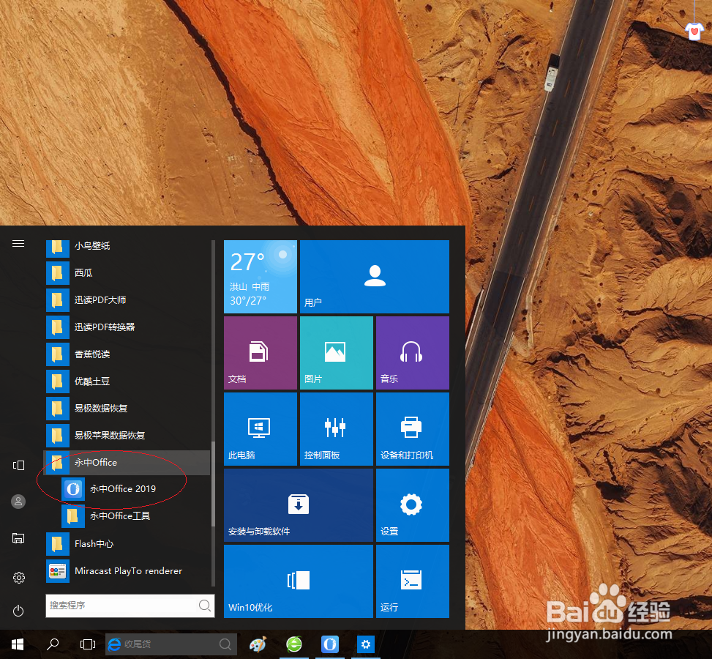Expand the Flash中心 folder
Screen dimensions: 712x659
click(x=127, y=543)
